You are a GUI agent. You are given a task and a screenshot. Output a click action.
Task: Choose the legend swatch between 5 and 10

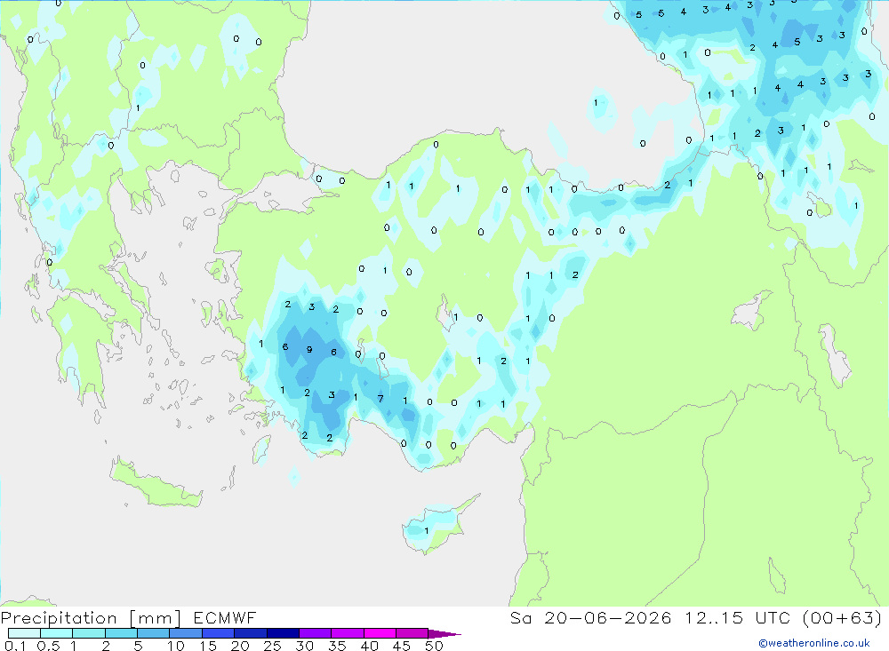(153, 633)
